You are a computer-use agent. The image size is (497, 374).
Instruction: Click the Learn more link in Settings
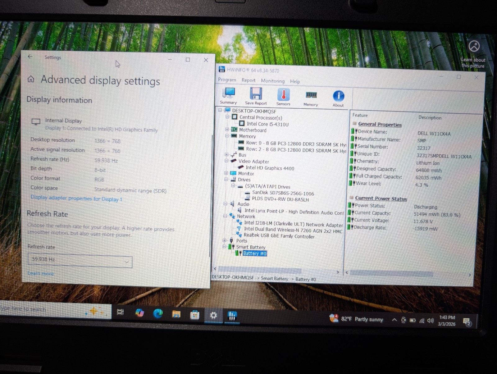tap(40, 273)
